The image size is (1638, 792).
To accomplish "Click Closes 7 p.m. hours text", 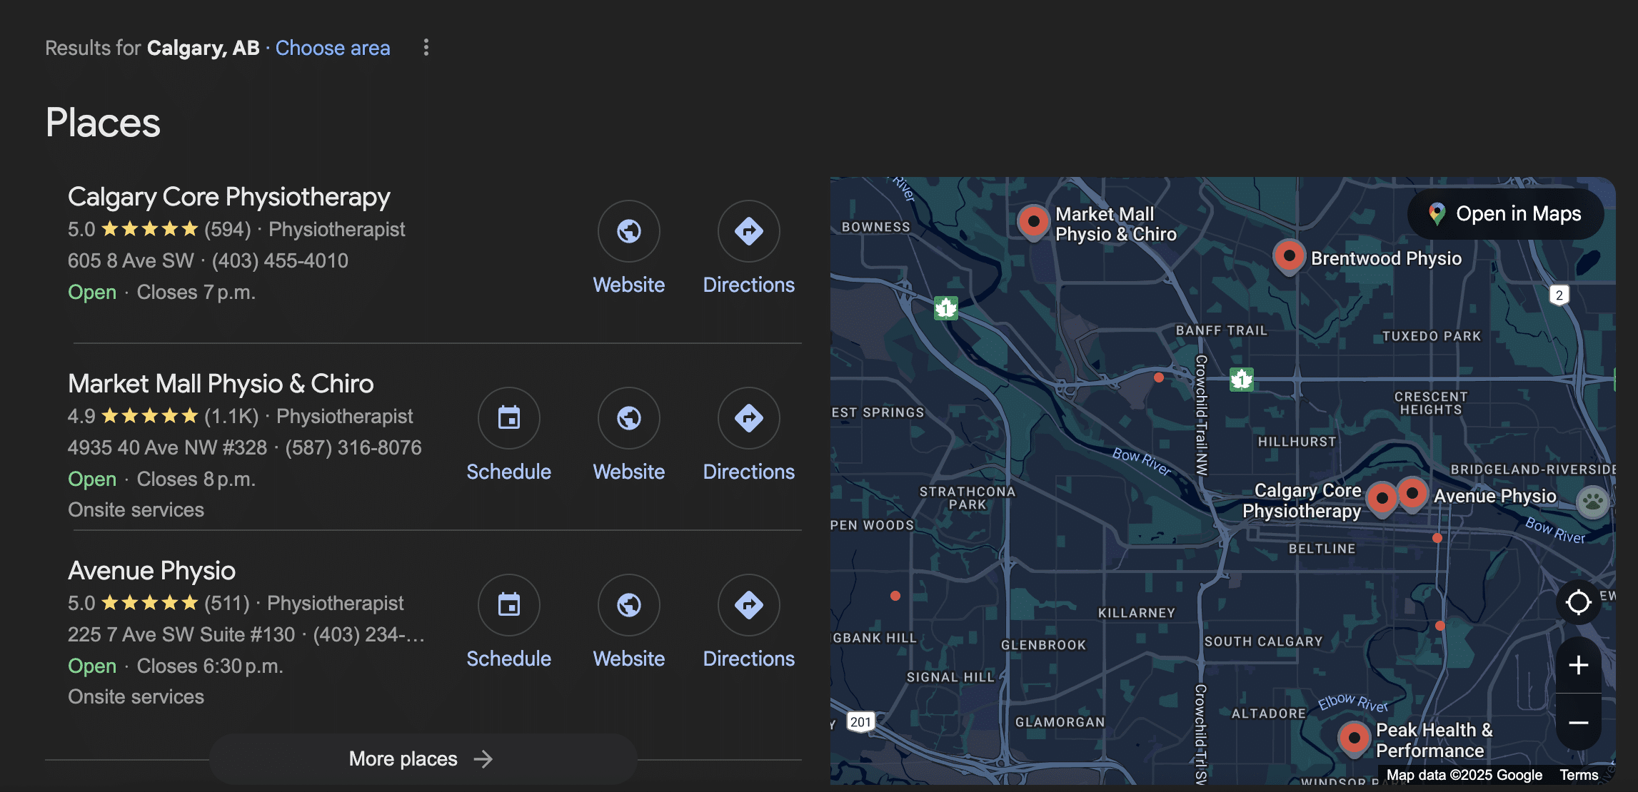I will 196,293.
